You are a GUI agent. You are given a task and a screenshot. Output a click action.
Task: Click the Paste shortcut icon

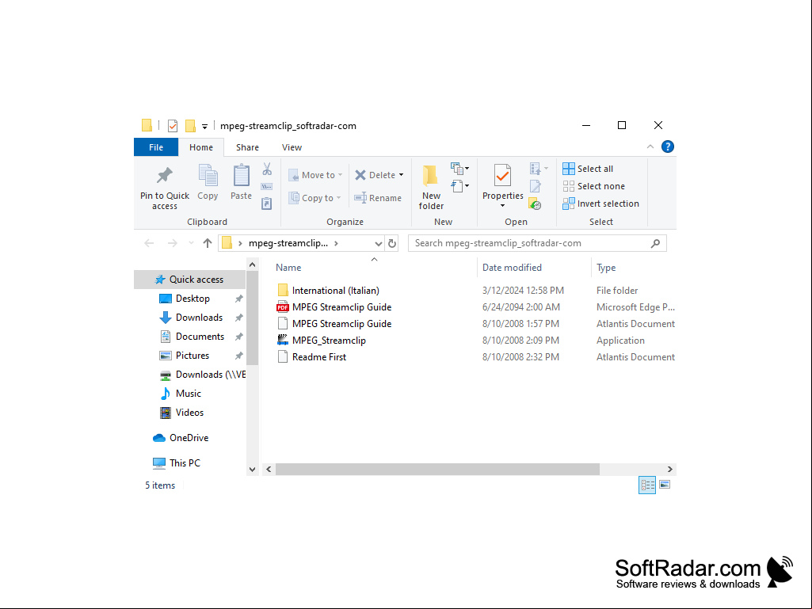click(267, 204)
